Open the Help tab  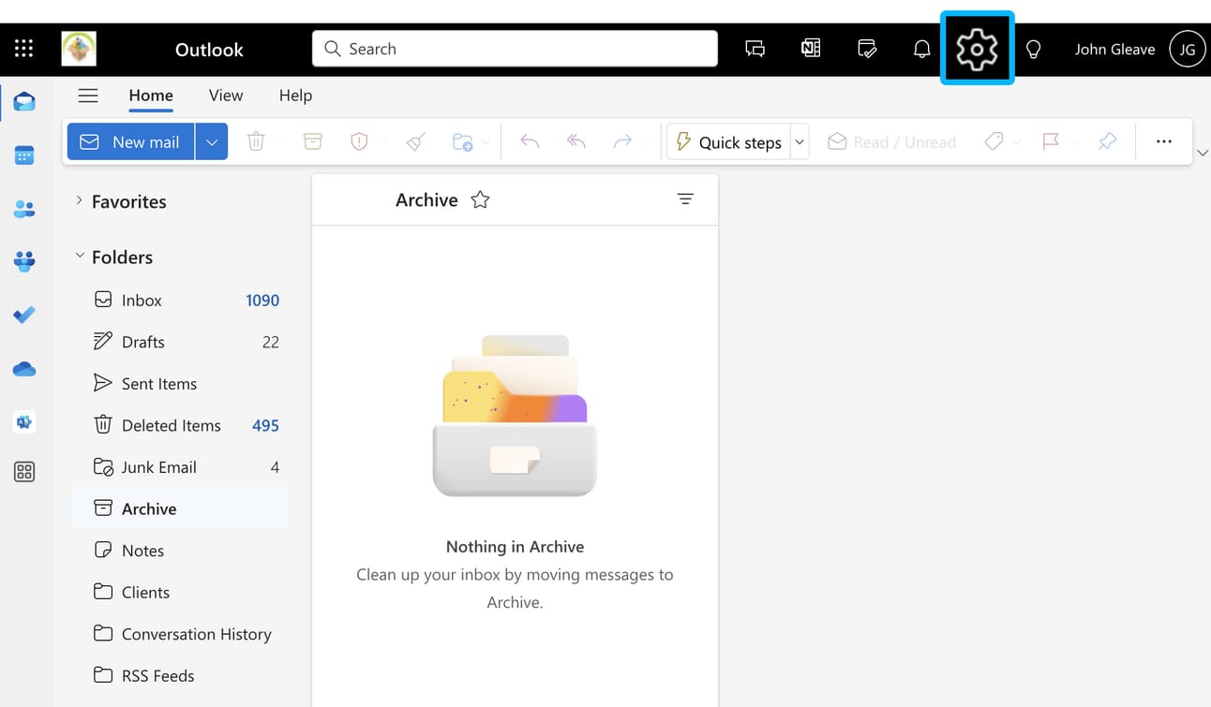point(295,96)
